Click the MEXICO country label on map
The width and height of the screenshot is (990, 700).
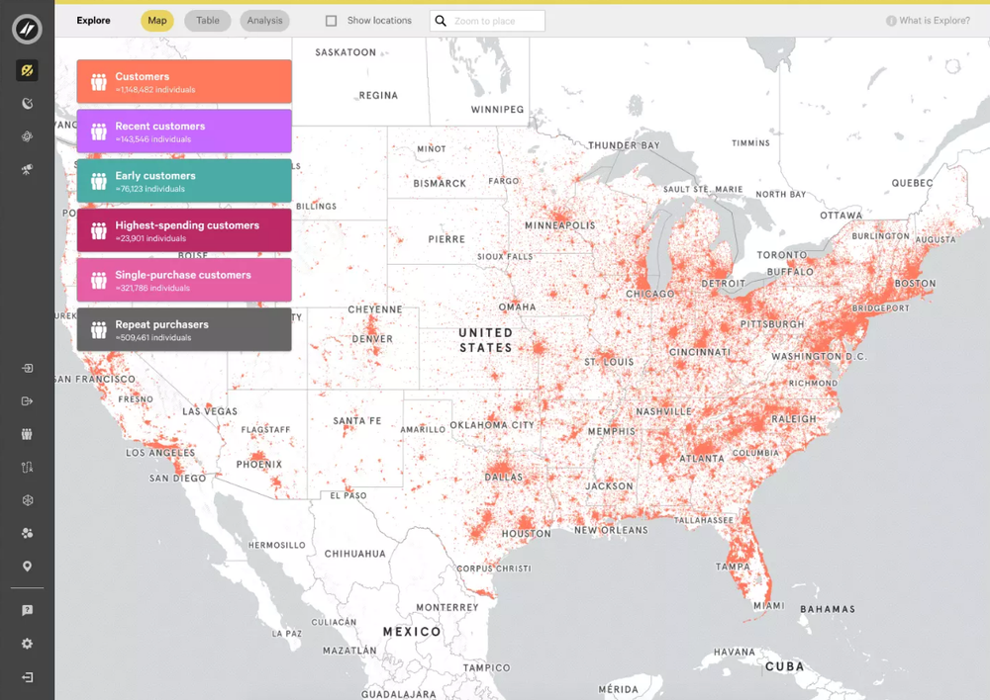pos(412,631)
